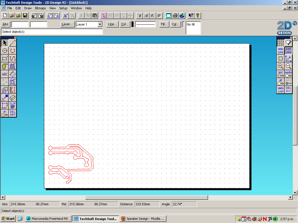Choose the Rectangle tool
The image size is (298, 223).
(4, 58)
